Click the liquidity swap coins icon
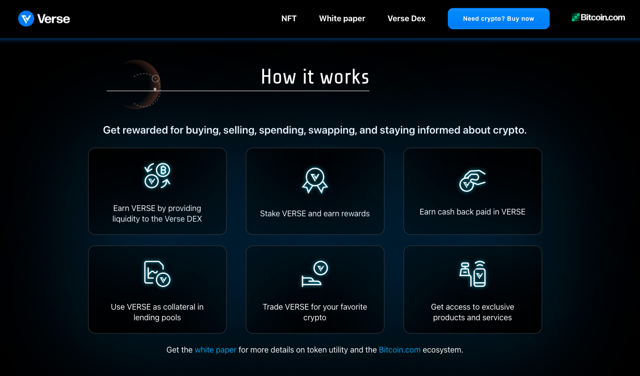640x376 pixels. [157, 176]
